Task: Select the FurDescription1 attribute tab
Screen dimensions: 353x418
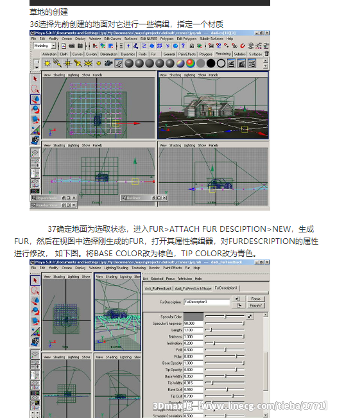Action: [226, 288]
